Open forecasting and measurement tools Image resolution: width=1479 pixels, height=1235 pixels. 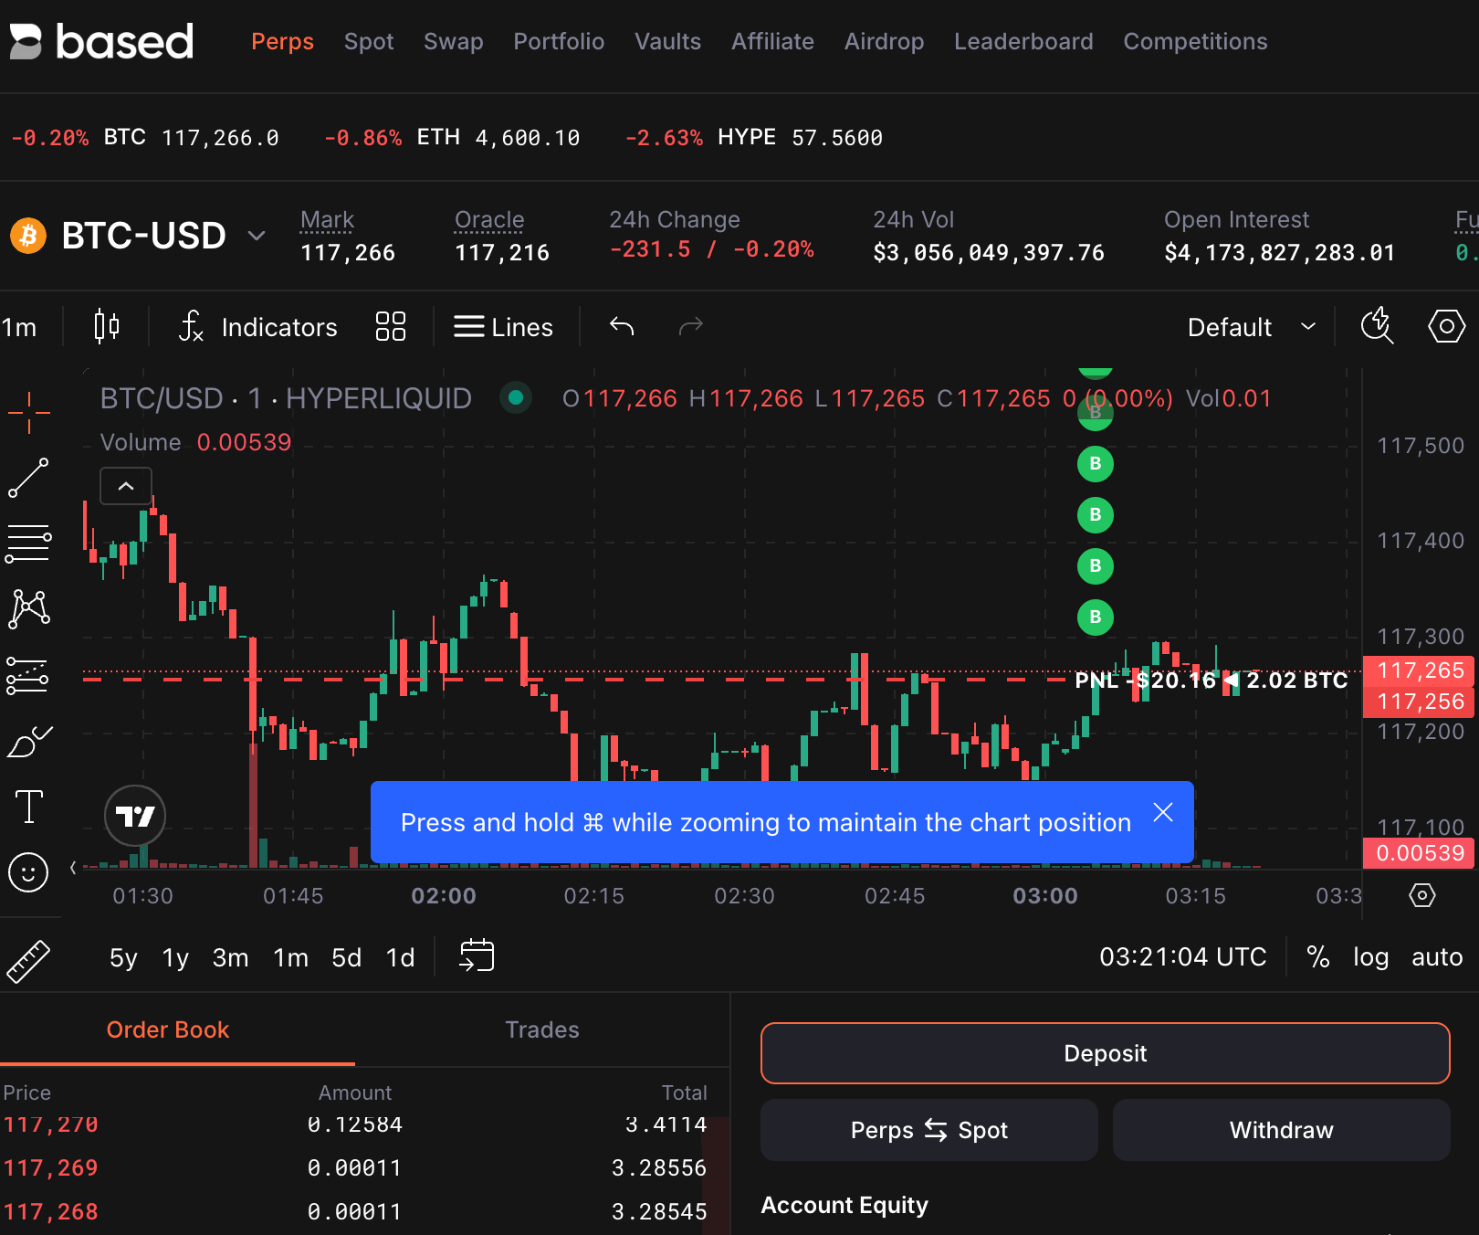point(29,675)
